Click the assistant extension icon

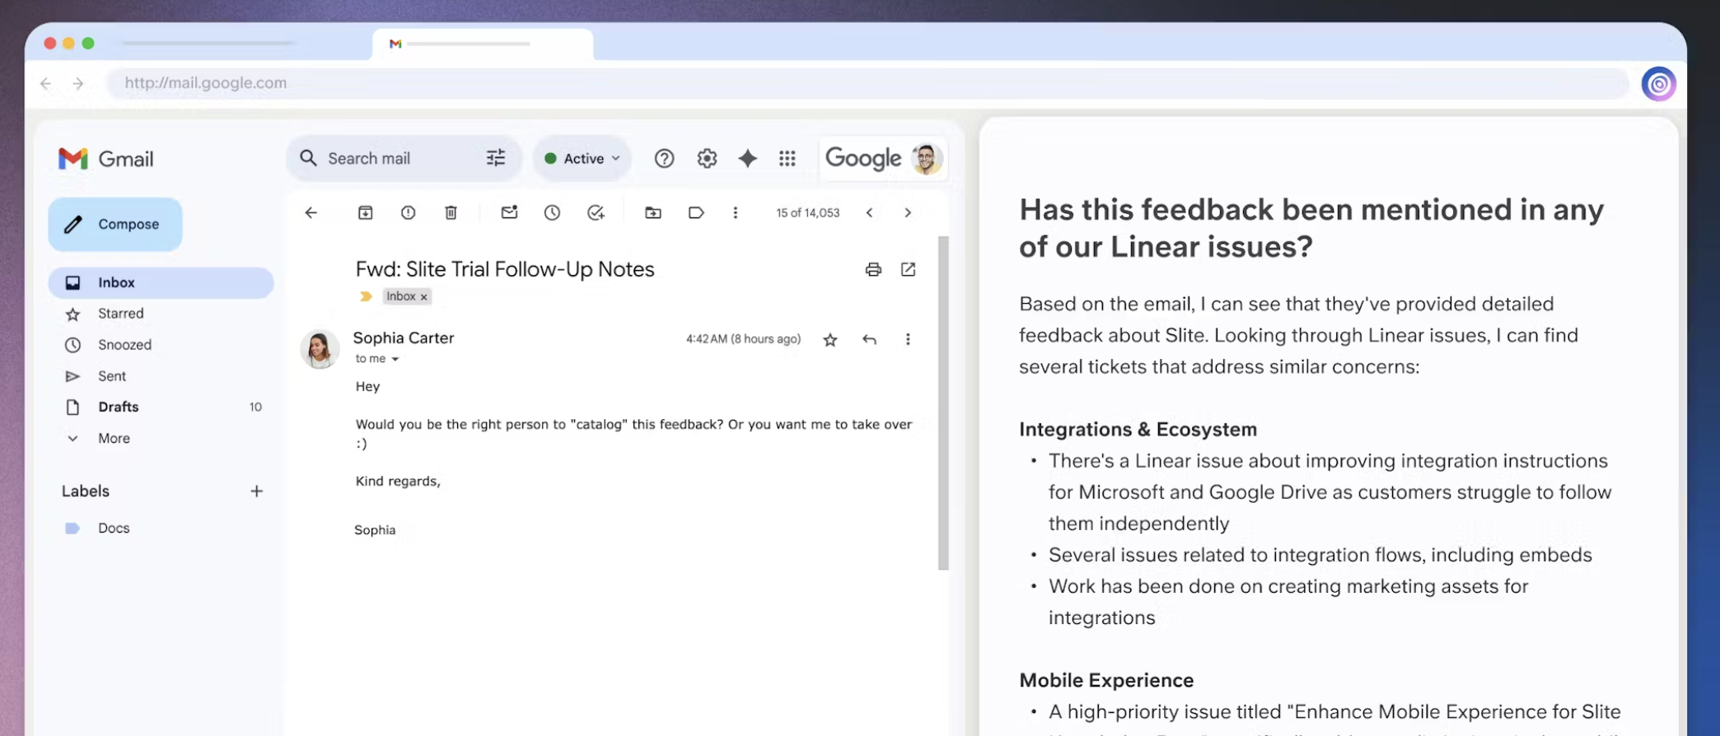[1658, 84]
